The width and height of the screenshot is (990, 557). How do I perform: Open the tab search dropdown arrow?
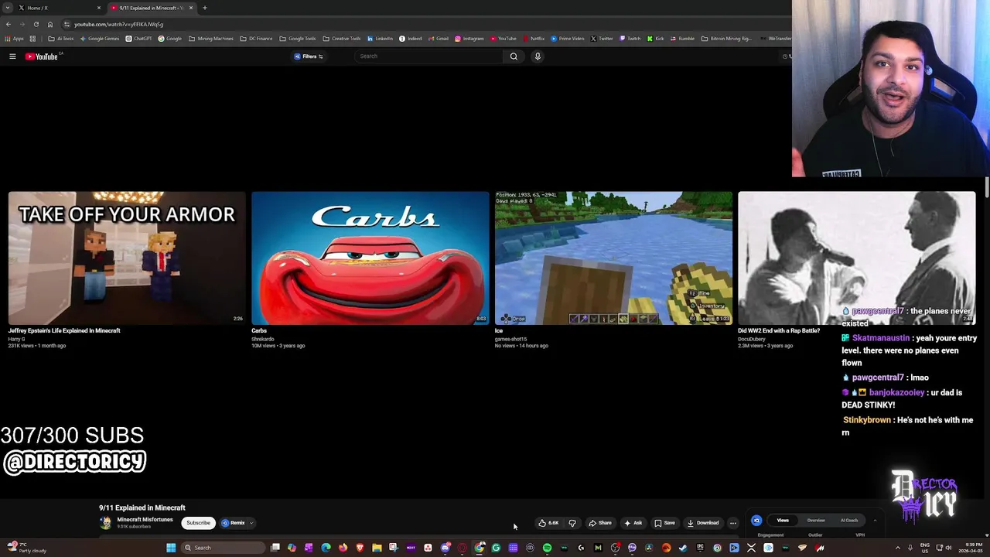pyautogui.click(x=6, y=8)
